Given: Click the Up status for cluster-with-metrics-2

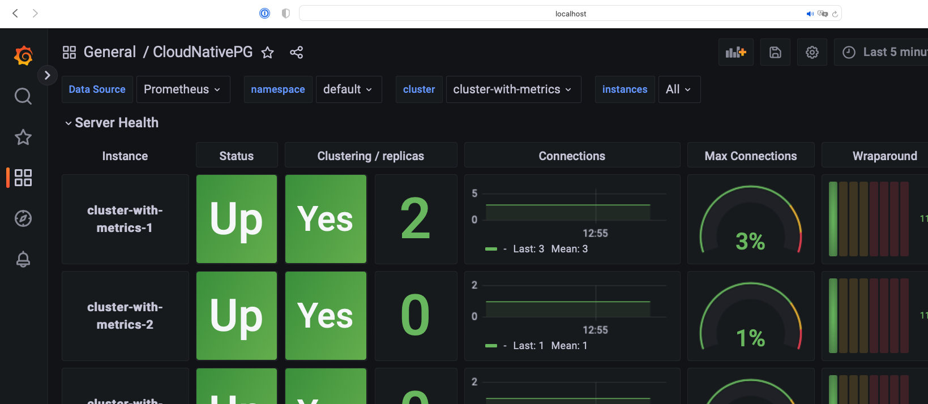Looking at the screenshot, I should (237, 316).
